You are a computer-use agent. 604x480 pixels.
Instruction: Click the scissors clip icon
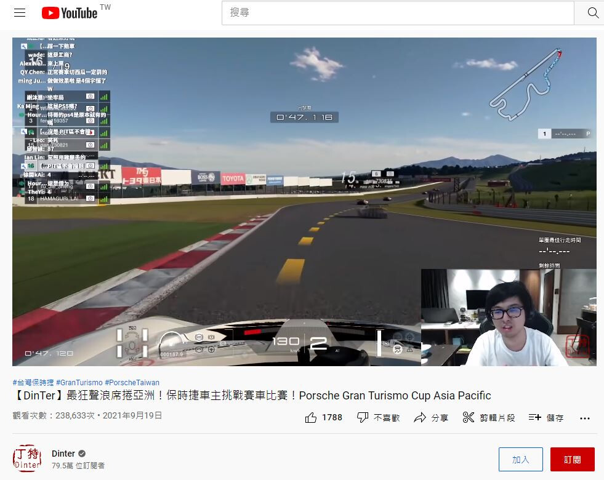(x=469, y=418)
